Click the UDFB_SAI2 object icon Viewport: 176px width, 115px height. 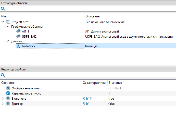(18, 37)
